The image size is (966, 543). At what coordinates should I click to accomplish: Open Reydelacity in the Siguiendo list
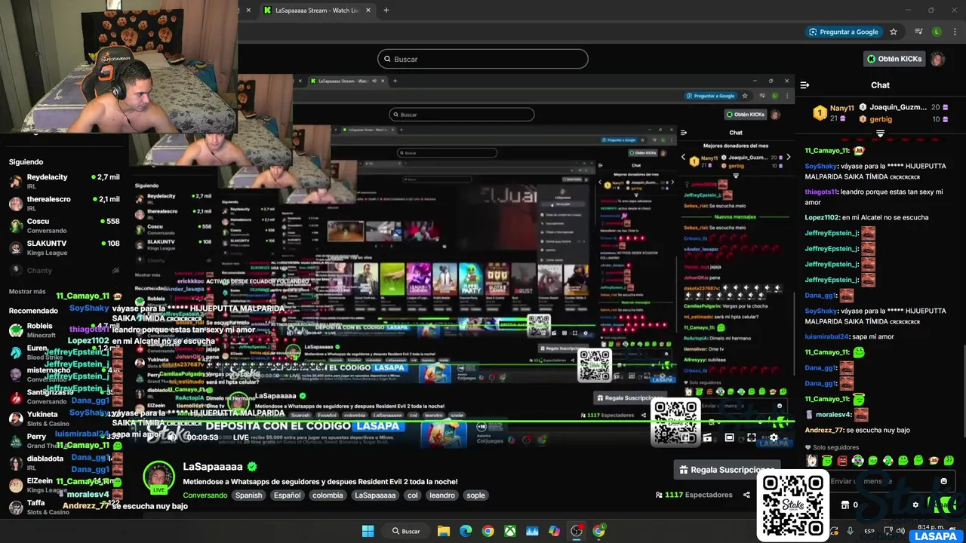[x=64, y=181]
